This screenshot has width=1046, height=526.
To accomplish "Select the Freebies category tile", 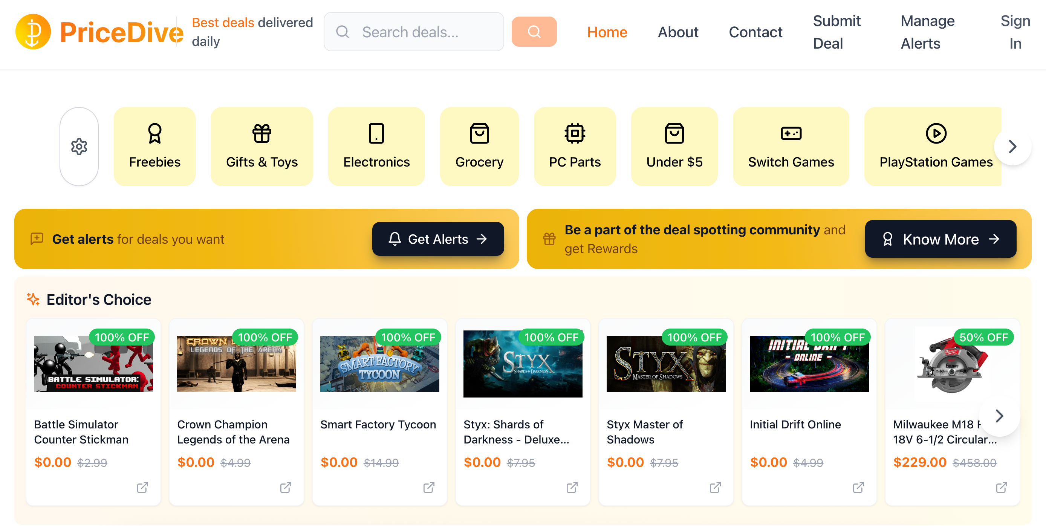I will 155,147.
